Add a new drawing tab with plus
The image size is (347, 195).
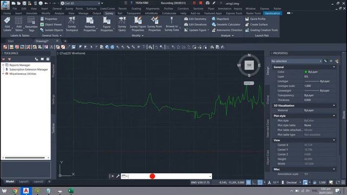click(65, 41)
